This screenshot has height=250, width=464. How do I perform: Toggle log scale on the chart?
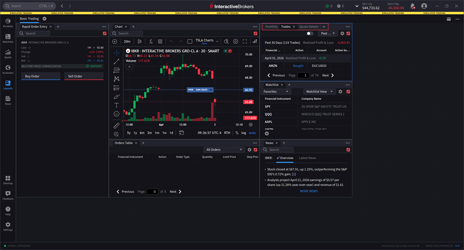click(243, 133)
